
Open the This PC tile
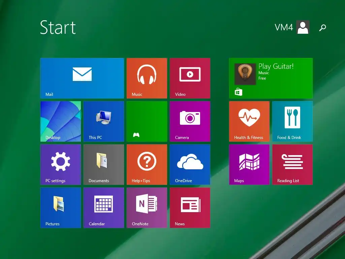click(x=104, y=121)
